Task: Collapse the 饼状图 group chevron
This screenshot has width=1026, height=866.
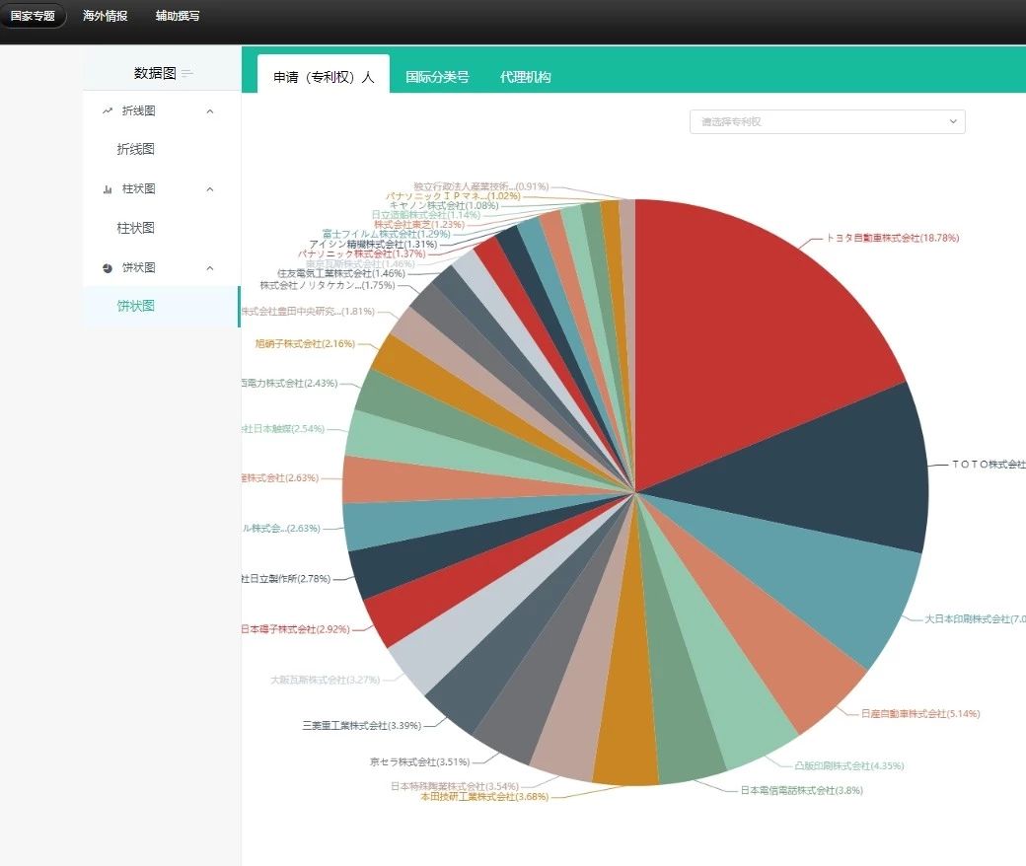Action: (x=210, y=267)
